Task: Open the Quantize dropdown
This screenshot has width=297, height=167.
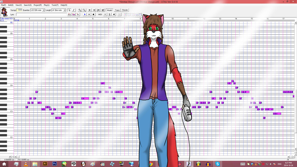Action: click(x=44, y=10)
